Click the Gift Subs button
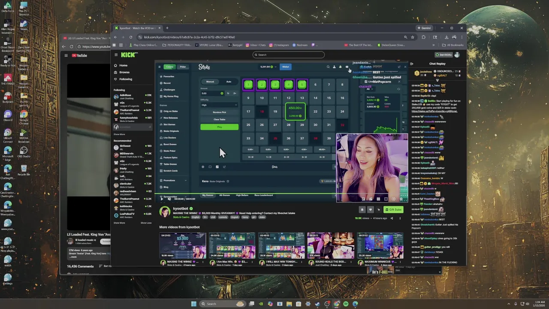Screen dimensions: 549x309 tap(393, 209)
